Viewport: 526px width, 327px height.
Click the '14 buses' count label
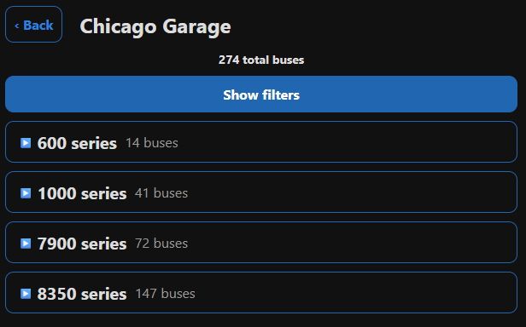click(152, 143)
